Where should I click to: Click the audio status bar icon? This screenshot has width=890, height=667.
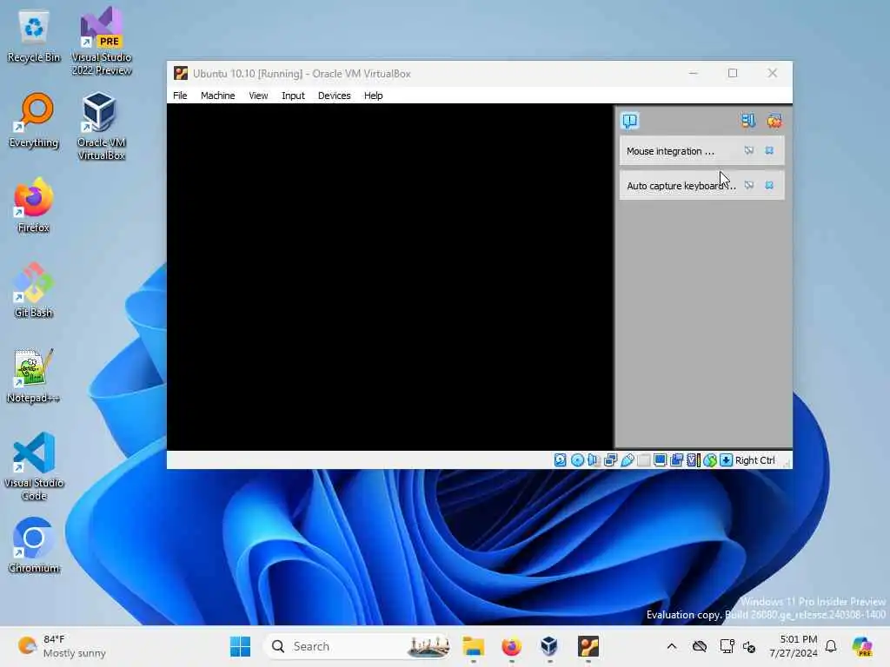click(x=594, y=460)
